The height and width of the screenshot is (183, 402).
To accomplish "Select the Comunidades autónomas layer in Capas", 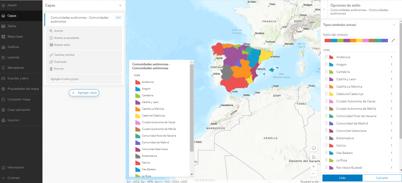I will (x=79, y=20).
